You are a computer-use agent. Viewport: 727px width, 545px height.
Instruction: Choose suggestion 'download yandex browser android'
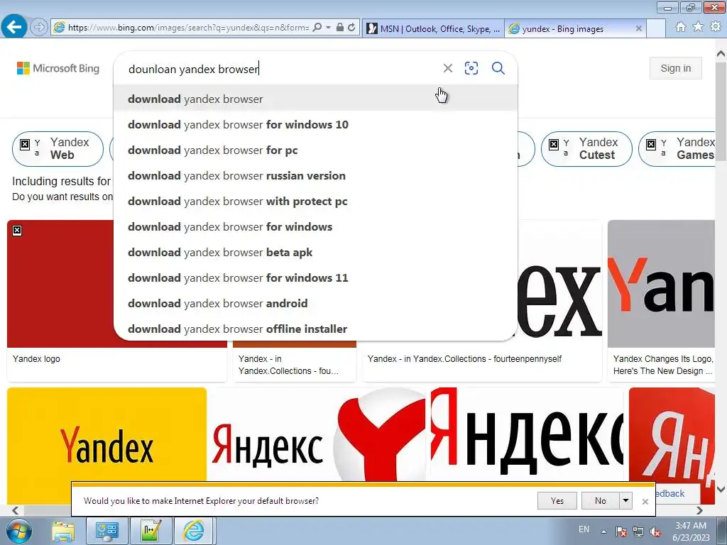pyautogui.click(x=315, y=302)
